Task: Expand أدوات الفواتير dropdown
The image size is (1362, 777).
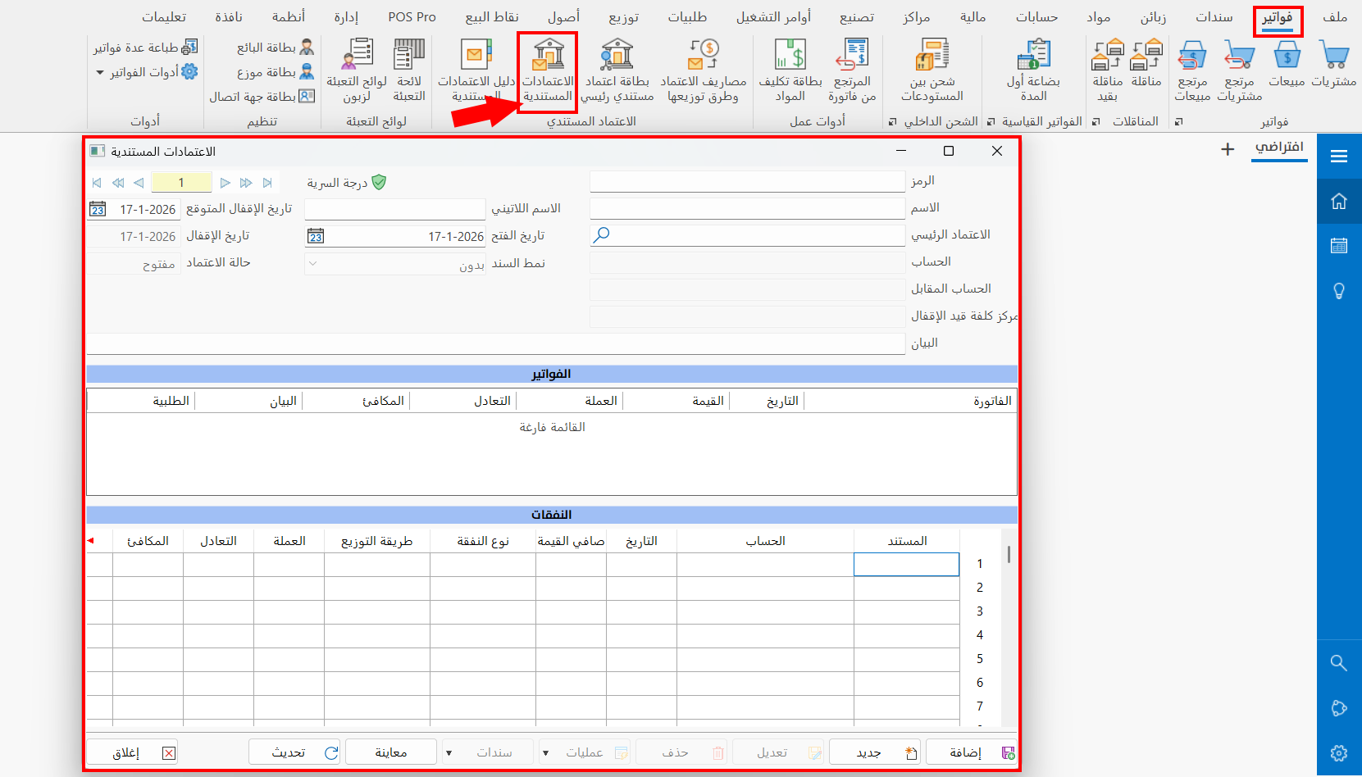Action: point(100,73)
